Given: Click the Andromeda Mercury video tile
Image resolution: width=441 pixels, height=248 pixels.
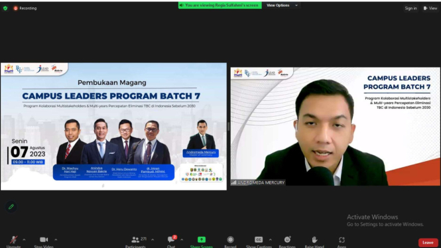Looking at the screenshot, I should (x=336, y=126).
